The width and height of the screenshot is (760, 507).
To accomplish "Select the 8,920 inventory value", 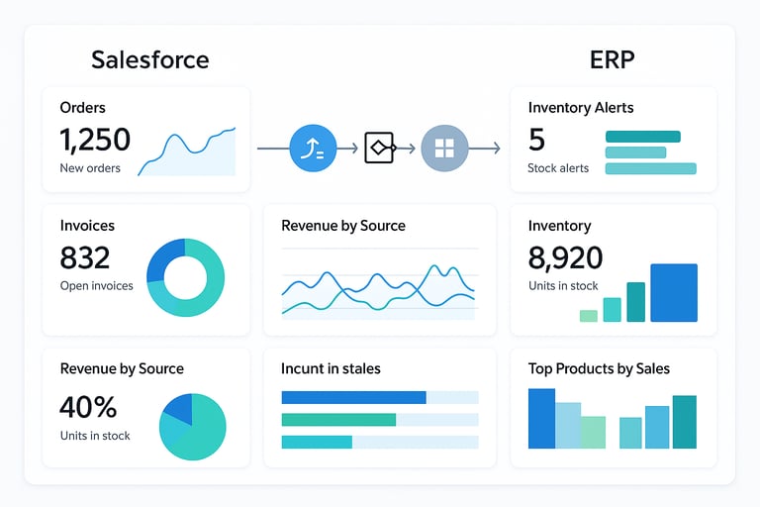I will pos(565,257).
